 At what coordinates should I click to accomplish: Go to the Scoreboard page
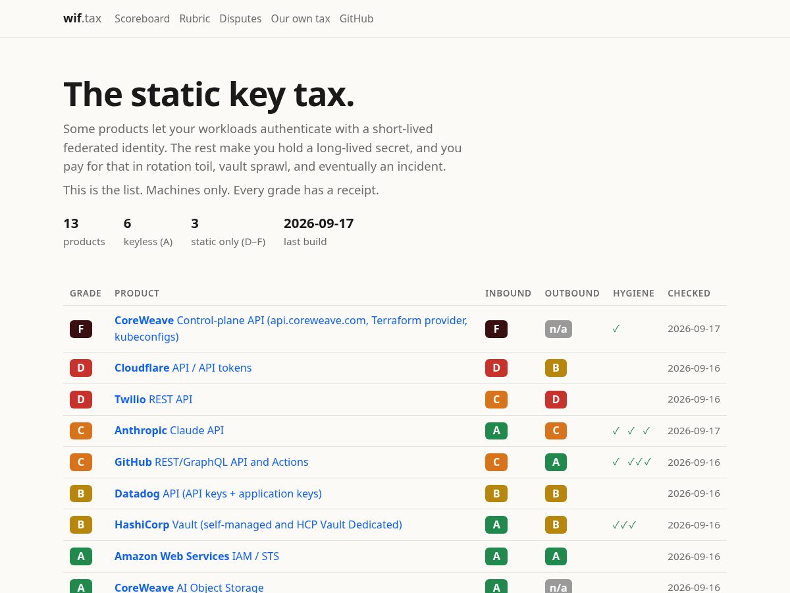pos(142,18)
